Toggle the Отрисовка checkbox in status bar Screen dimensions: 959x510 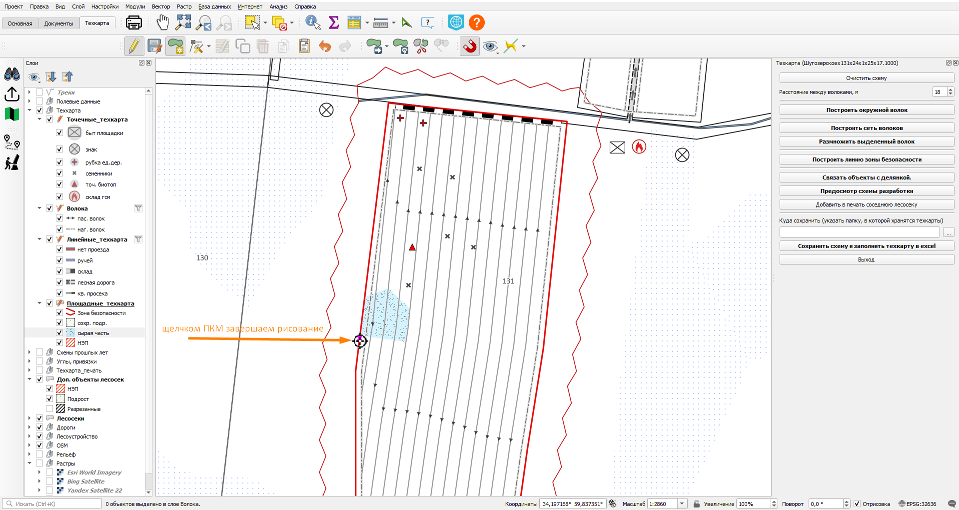857,504
